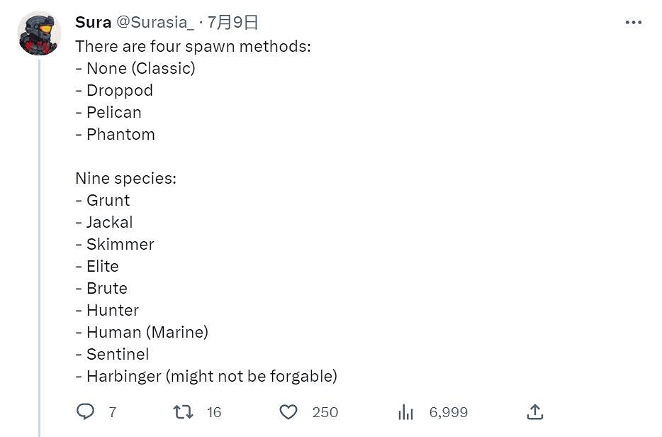Click the "Harbinger (might not be forgable)" line

[x=211, y=376]
